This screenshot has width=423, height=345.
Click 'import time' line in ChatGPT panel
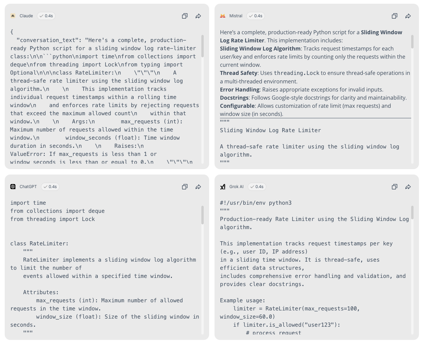(x=28, y=203)
